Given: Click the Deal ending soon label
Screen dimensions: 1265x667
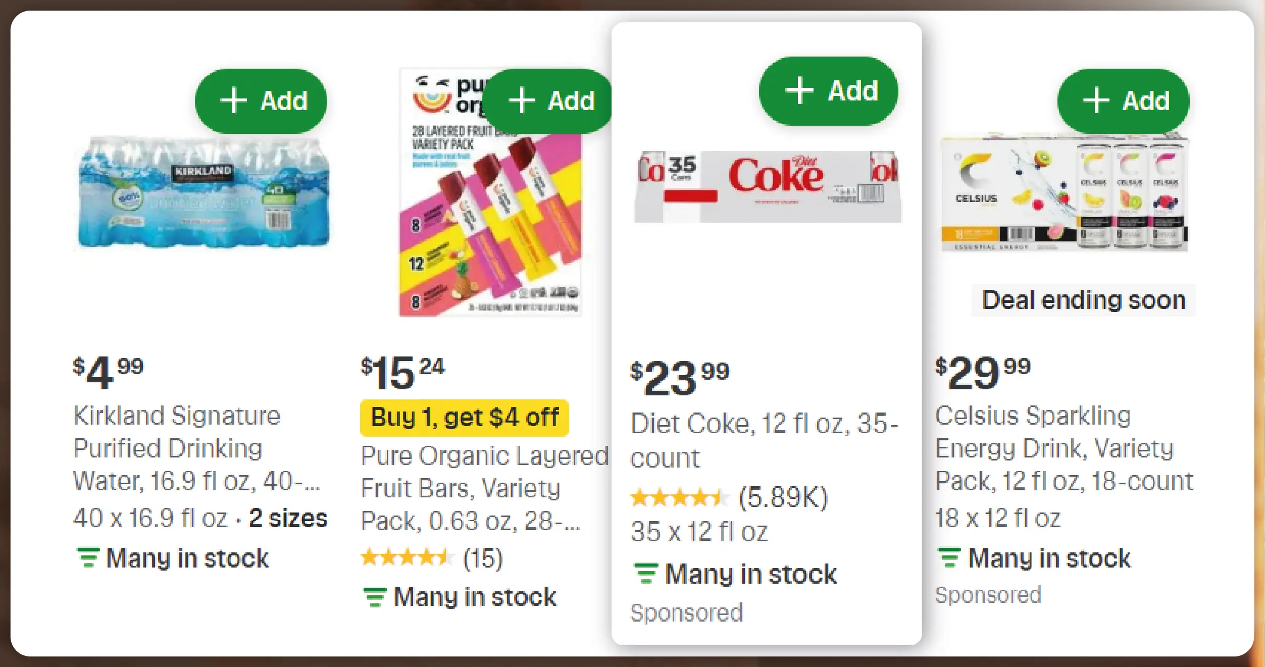Looking at the screenshot, I should click(x=1084, y=300).
